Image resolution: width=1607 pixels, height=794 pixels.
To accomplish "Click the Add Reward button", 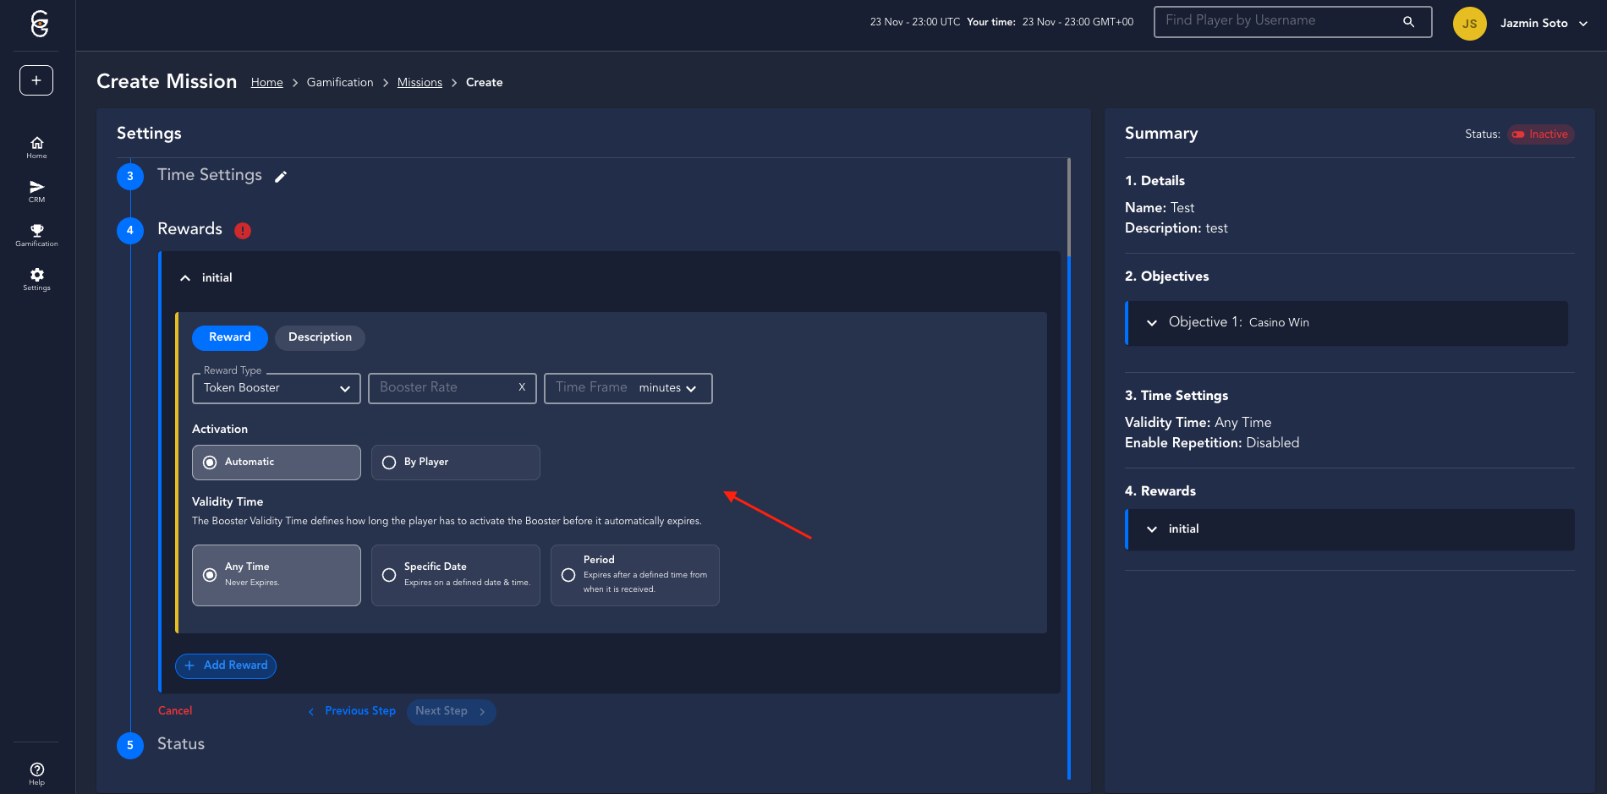I will (x=226, y=665).
